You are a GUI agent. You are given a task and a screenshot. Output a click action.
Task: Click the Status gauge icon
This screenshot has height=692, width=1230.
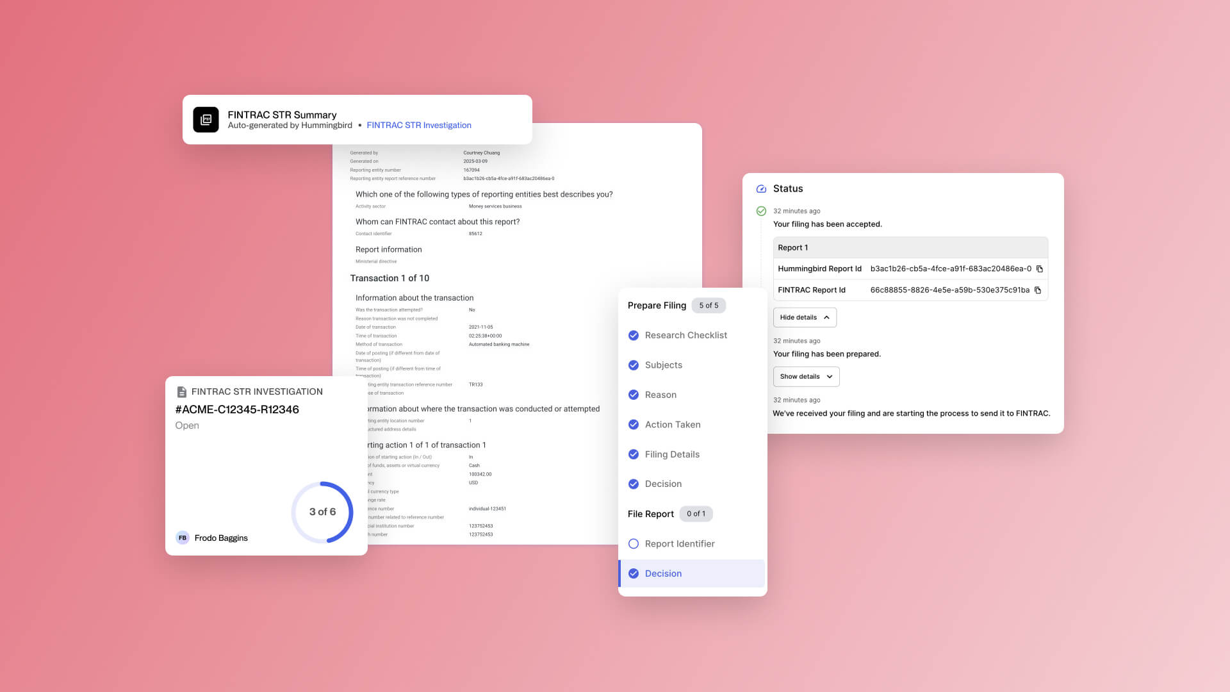(x=761, y=189)
